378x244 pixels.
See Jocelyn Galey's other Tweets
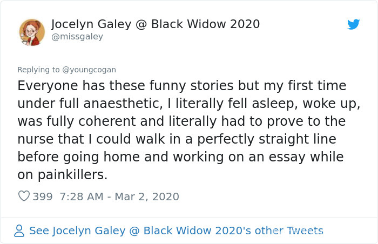coord(176,231)
